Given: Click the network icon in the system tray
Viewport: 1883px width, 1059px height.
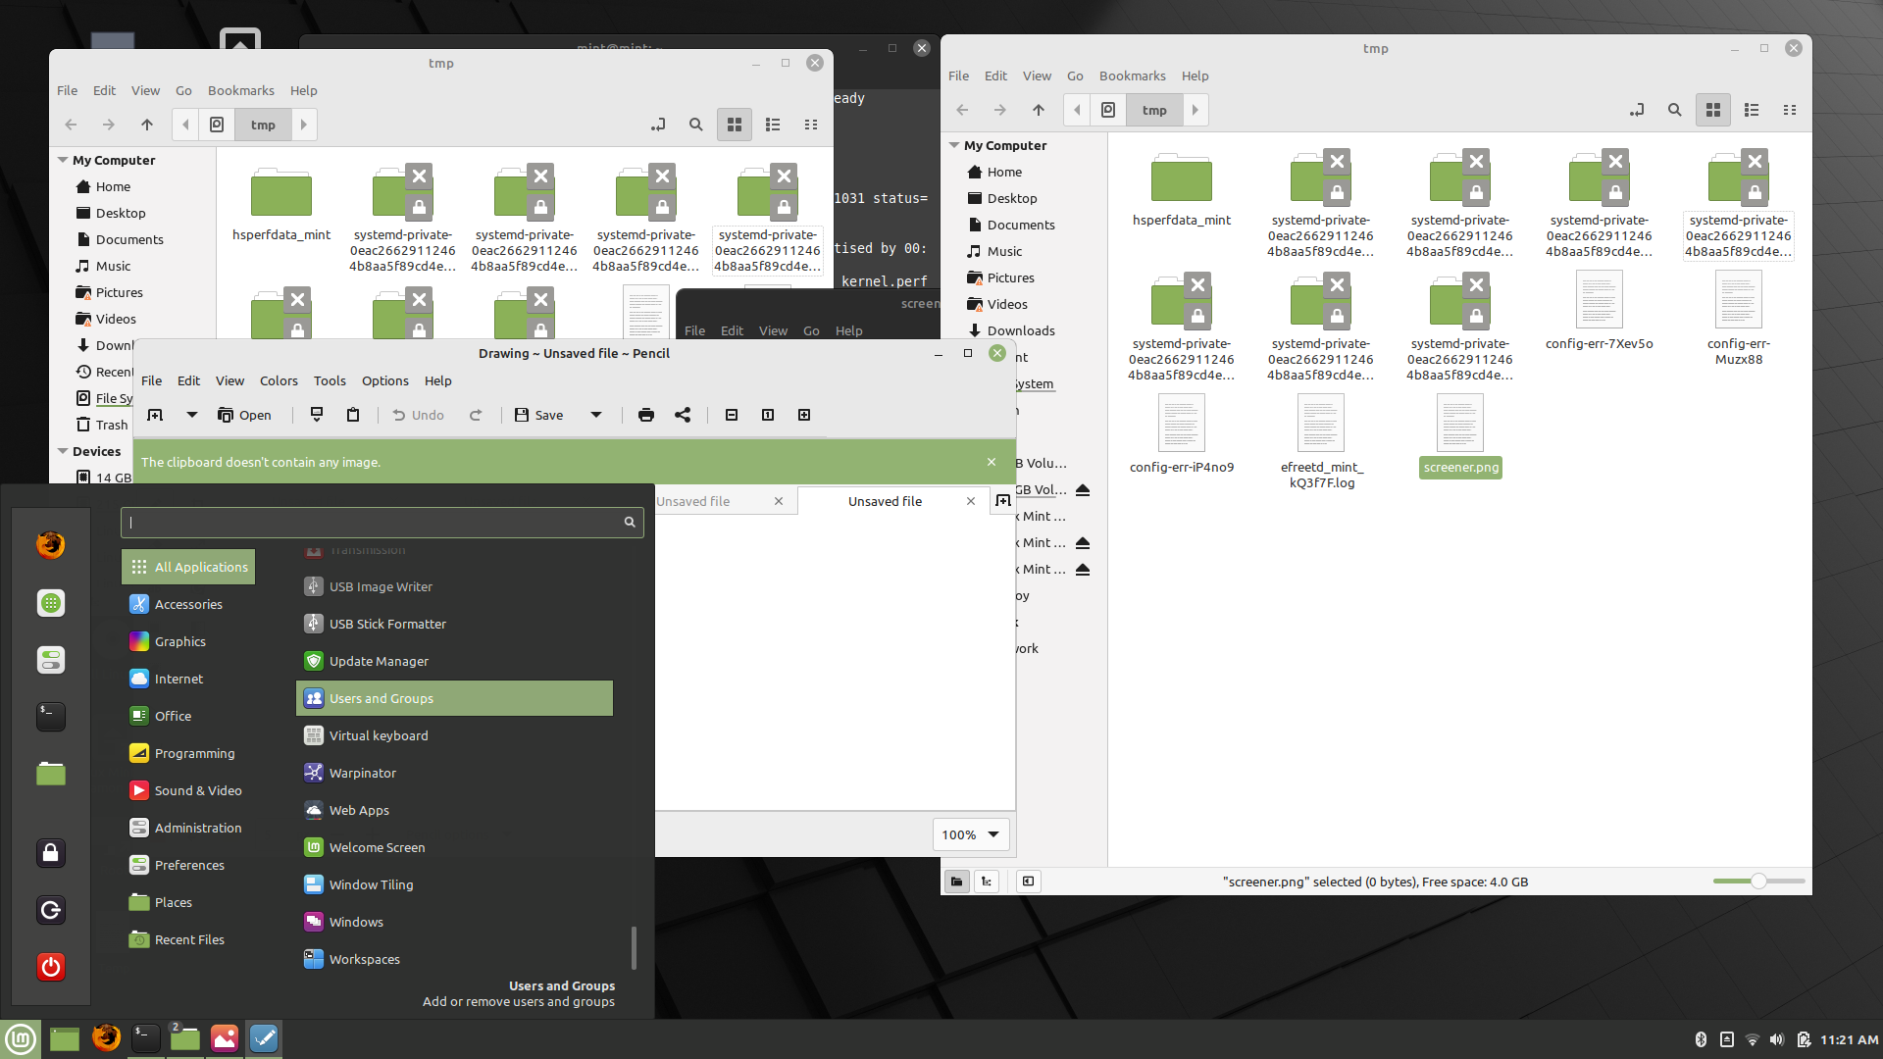Looking at the screenshot, I should (1753, 1039).
